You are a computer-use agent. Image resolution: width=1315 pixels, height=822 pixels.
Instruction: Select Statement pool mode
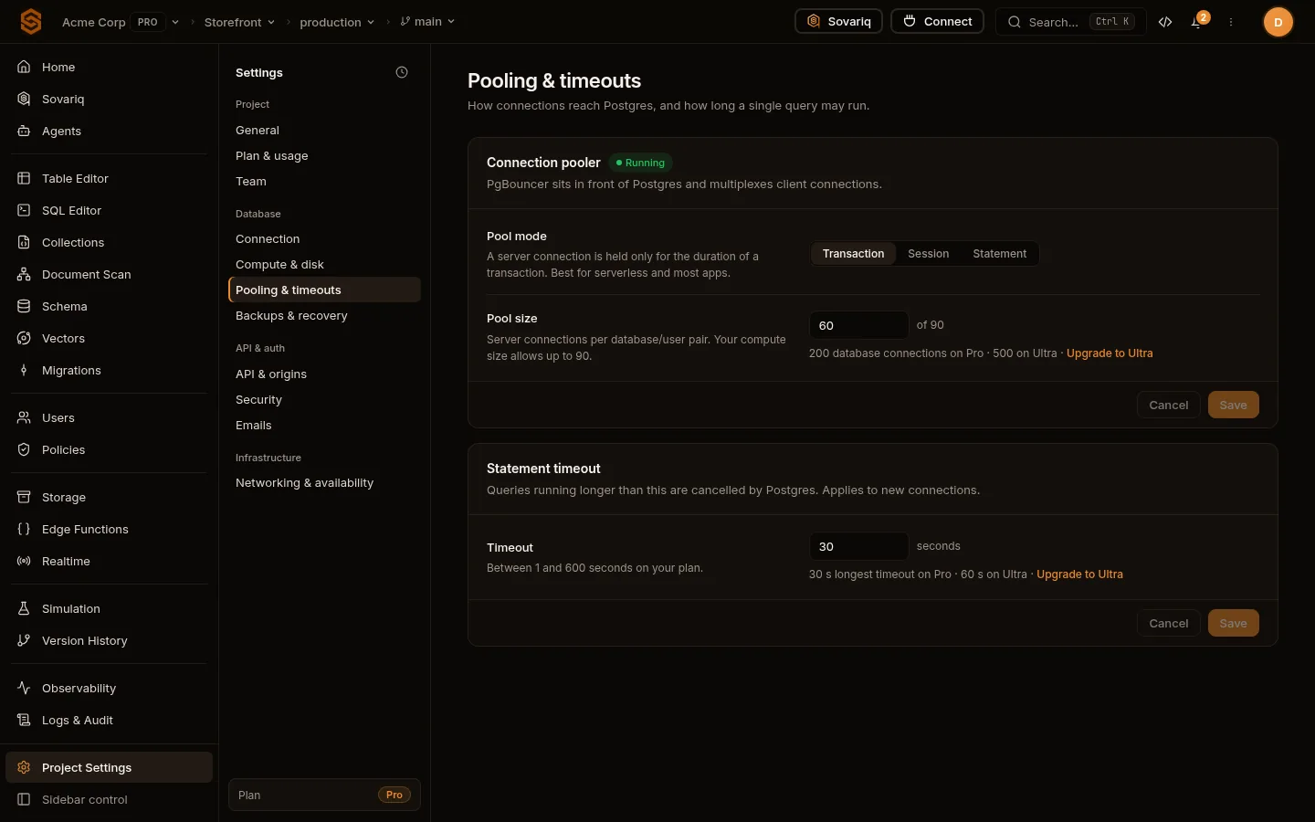click(999, 253)
